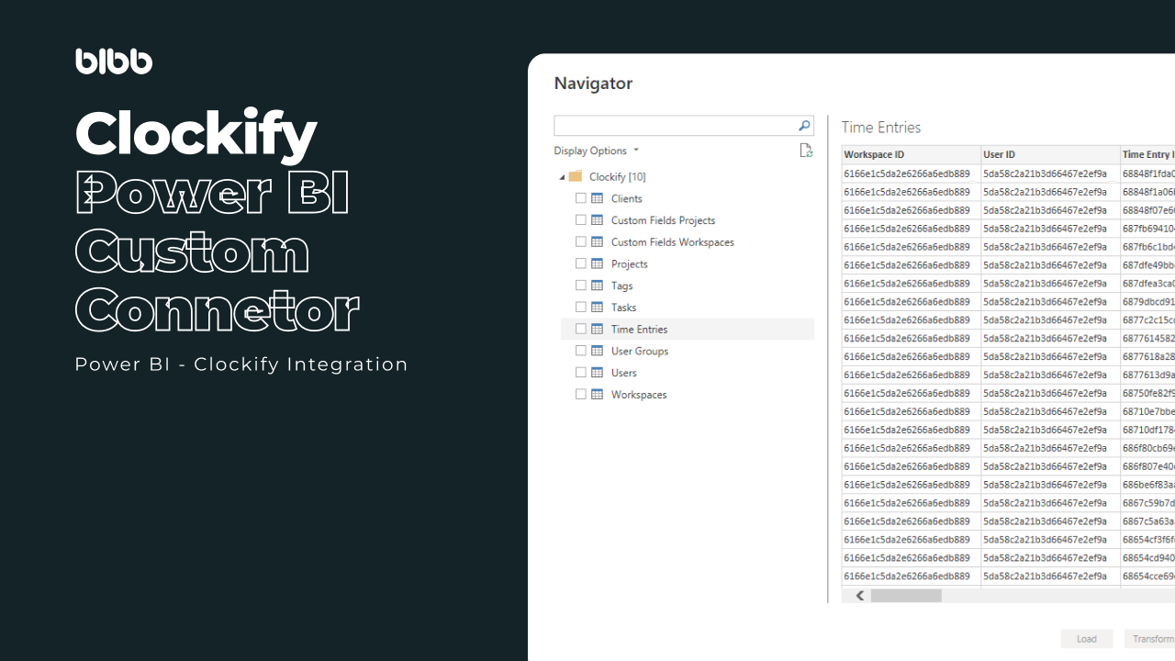Click the Clockify [10] folder label
Viewport: 1175px width, 661px height.
click(x=618, y=176)
